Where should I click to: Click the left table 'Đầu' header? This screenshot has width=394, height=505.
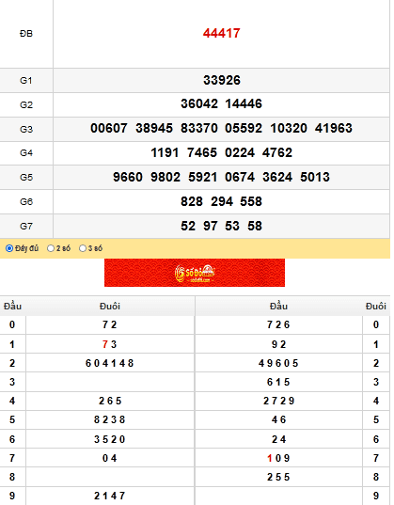click(x=12, y=306)
